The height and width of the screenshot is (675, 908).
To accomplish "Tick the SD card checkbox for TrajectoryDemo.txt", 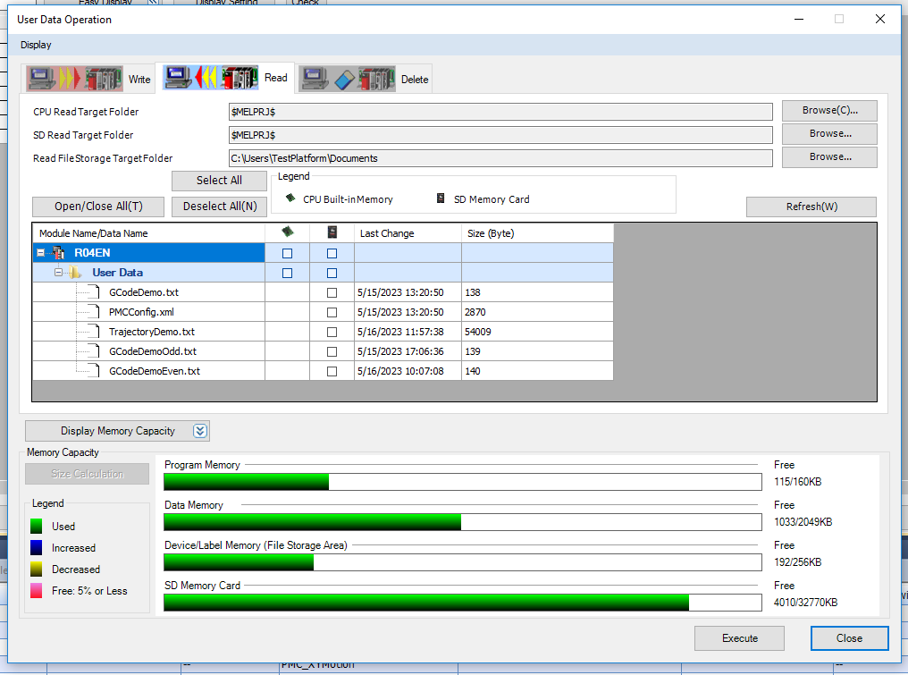I will 332,332.
